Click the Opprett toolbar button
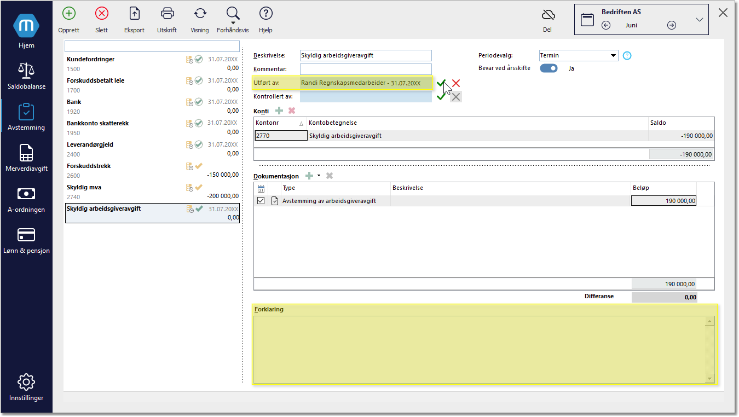Screen dimensions: 739x417 (69, 20)
